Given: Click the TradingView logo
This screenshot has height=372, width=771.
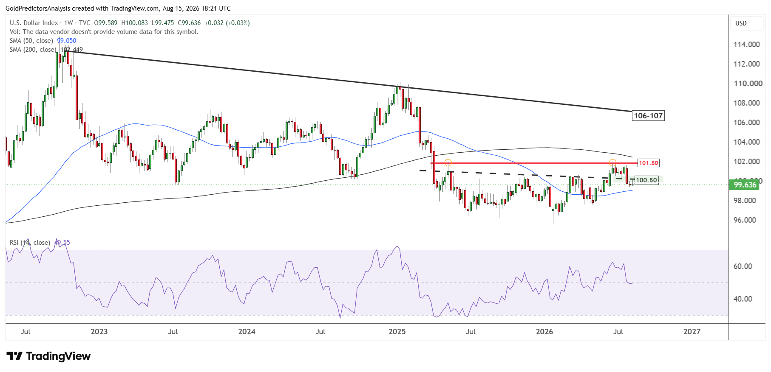Looking at the screenshot, I should pyautogui.click(x=48, y=356).
